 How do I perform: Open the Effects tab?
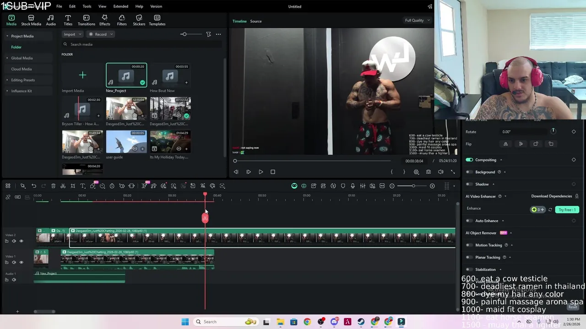(x=105, y=21)
